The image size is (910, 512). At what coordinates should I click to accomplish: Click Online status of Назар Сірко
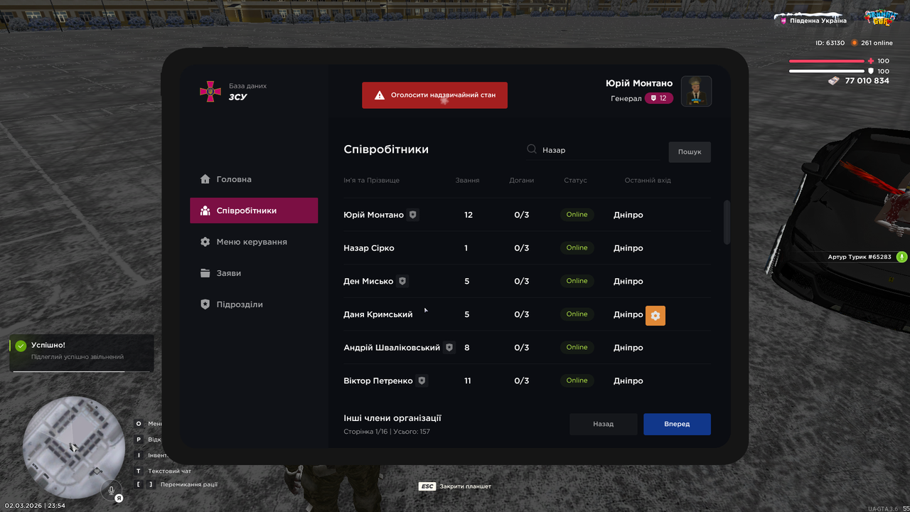coord(577,248)
